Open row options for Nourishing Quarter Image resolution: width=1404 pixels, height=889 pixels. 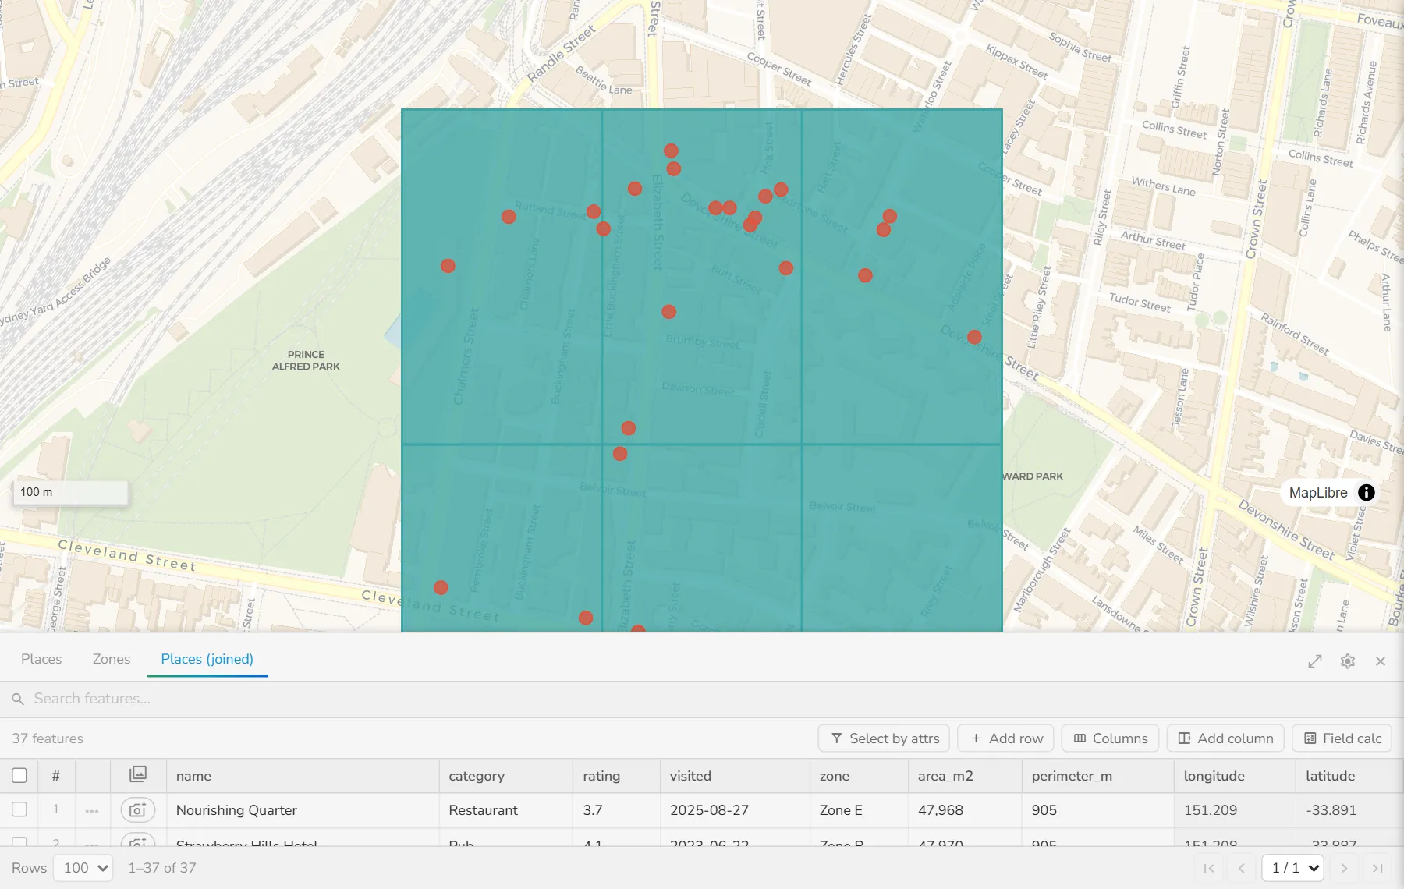92,811
